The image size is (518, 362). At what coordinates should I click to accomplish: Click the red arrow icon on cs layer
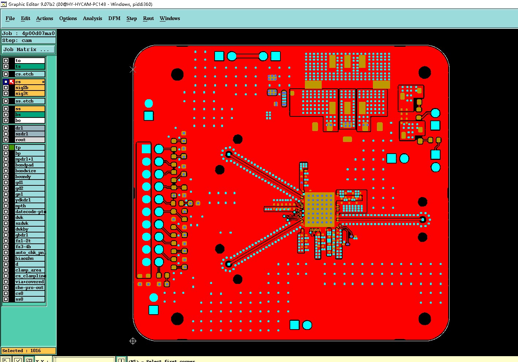pos(12,82)
